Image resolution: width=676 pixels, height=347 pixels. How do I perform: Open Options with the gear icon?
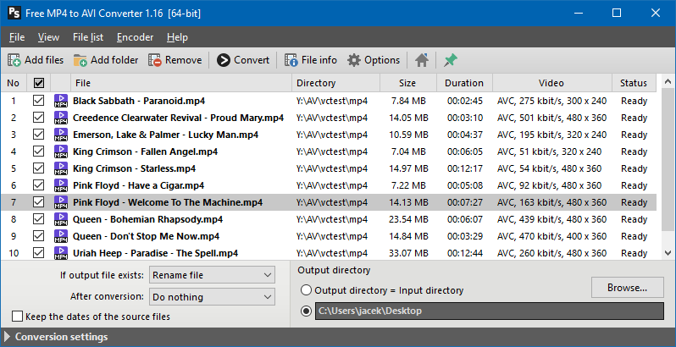(x=354, y=60)
